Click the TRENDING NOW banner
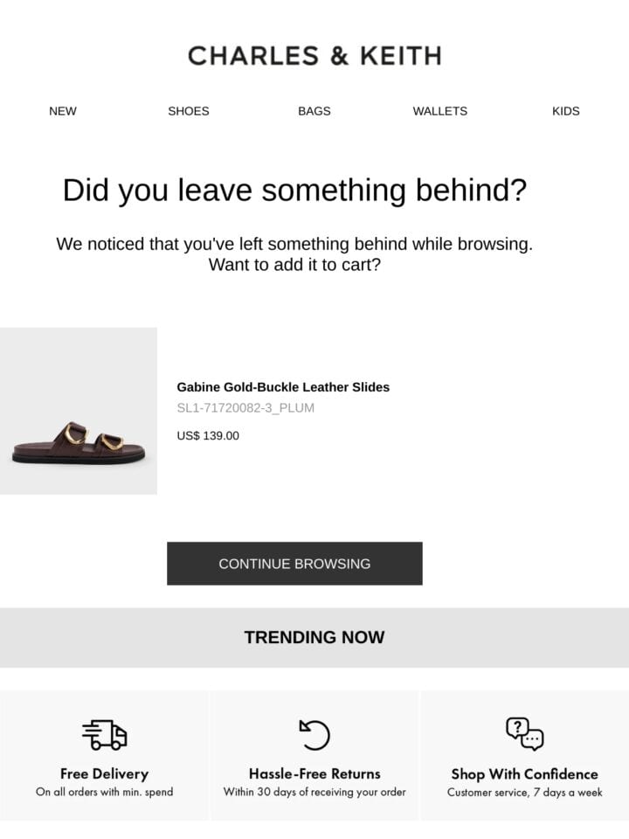The height and width of the screenshot is (839, 629). (x=314, y=637)
